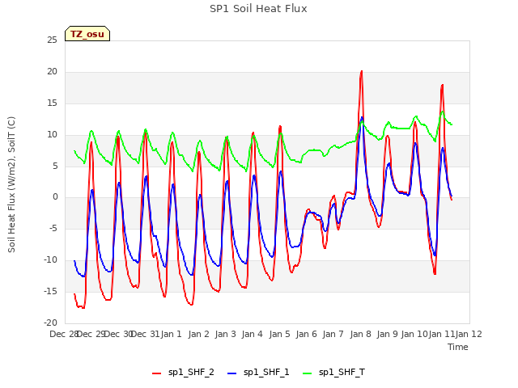Click the x-axis date Jan 1
Image resolution: width=518 pixels, height=388 pixels.
pyautogui.click(x=172, y=334)
